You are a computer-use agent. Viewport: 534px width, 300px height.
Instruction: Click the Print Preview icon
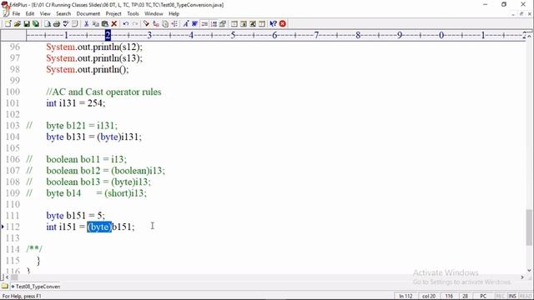point(48,24)
